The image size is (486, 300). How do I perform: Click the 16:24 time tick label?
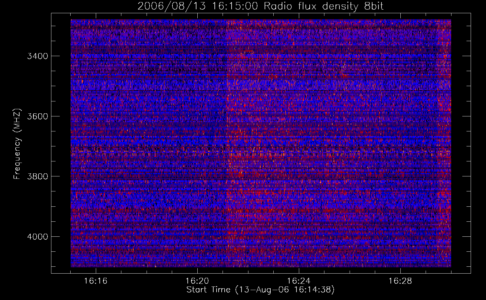point(299,281)
